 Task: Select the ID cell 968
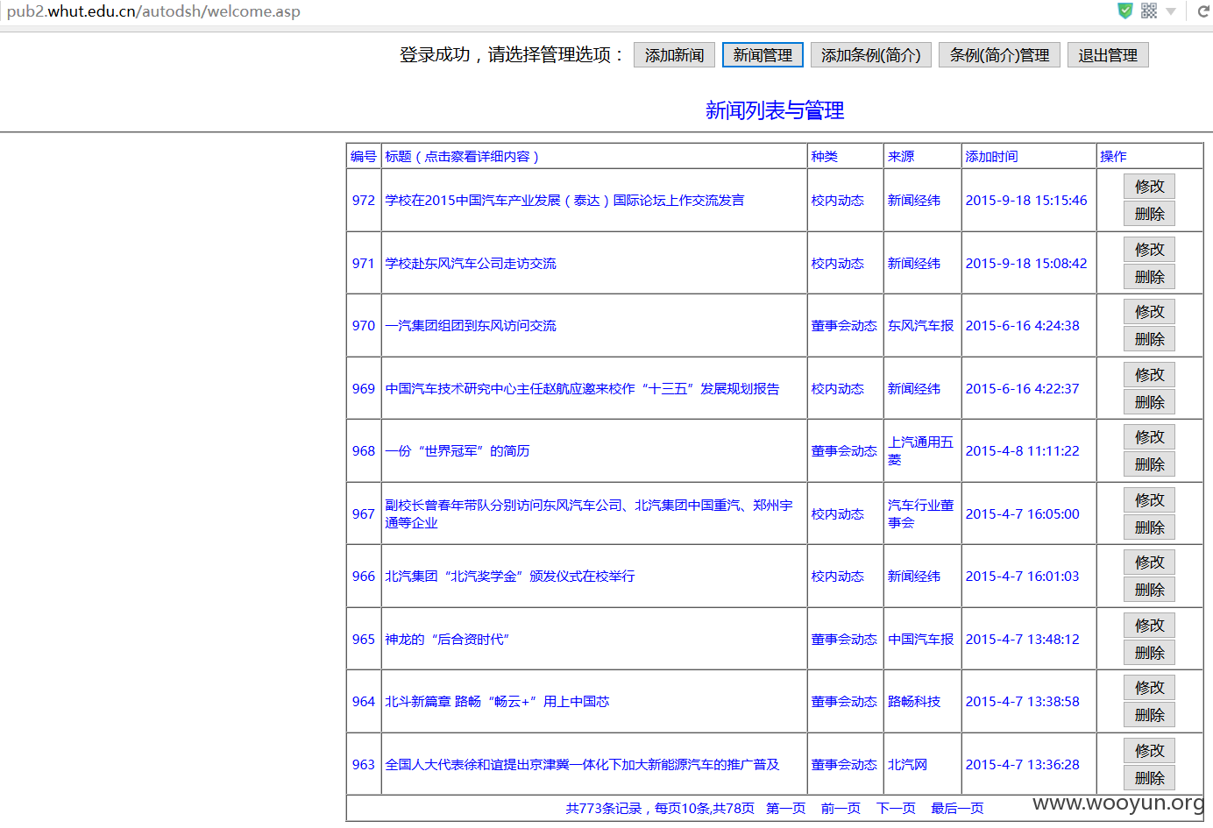[364, 451]
